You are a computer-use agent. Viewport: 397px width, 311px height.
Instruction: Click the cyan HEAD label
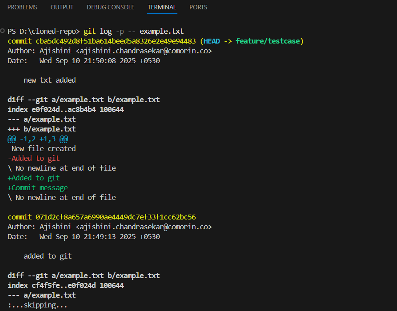pos(212,41)
